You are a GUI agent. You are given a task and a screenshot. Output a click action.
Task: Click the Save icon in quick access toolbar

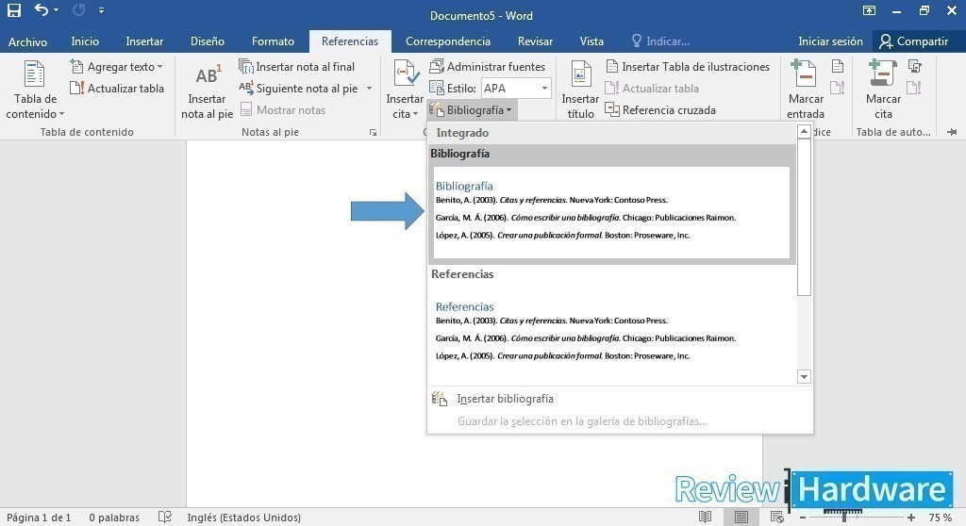coord(13,10)
